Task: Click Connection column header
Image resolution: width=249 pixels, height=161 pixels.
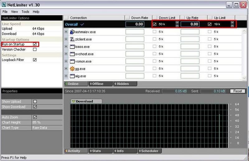Action: (x=94, y=18)
